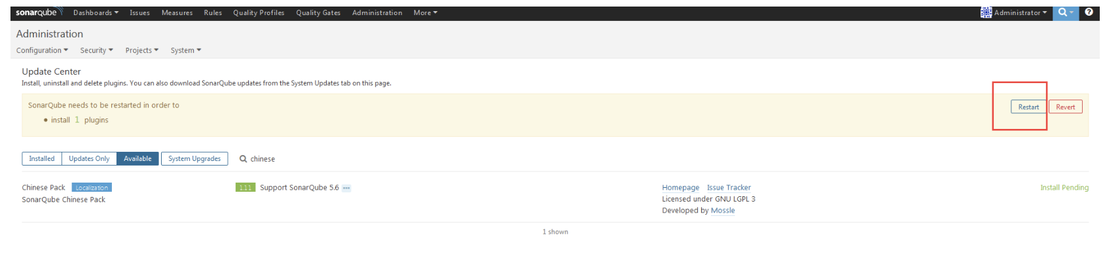
Task: Expand the System submenu
Action: (186, 50)
